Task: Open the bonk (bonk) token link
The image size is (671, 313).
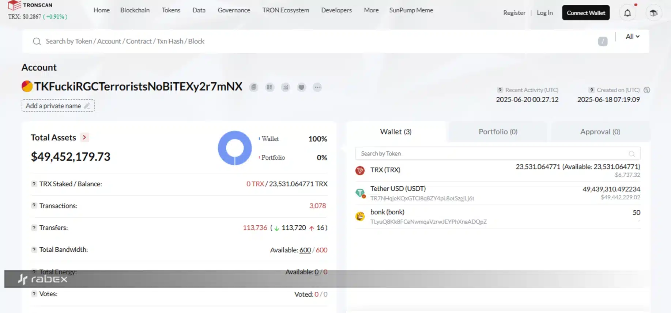Action: pyautogui.click(x=387, y=212)
